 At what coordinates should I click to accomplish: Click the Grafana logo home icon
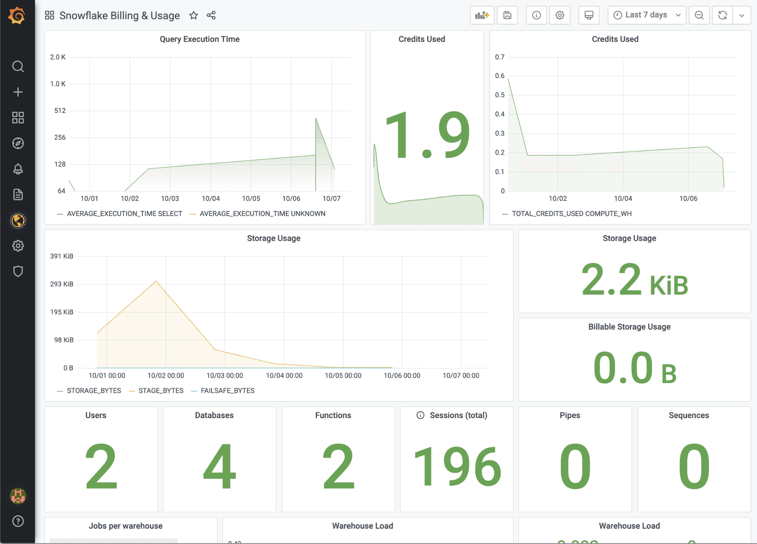[x=17, y=15]
